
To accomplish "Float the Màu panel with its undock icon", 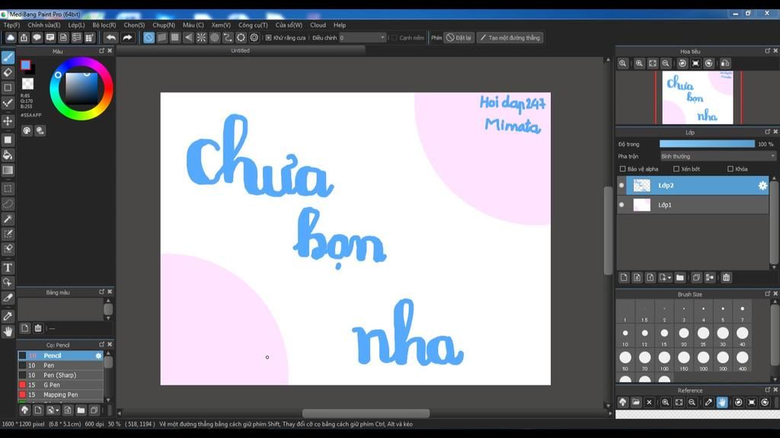I will point(101,51).
